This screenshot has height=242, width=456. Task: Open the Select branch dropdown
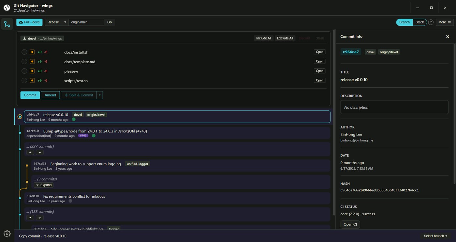[435, 236]
